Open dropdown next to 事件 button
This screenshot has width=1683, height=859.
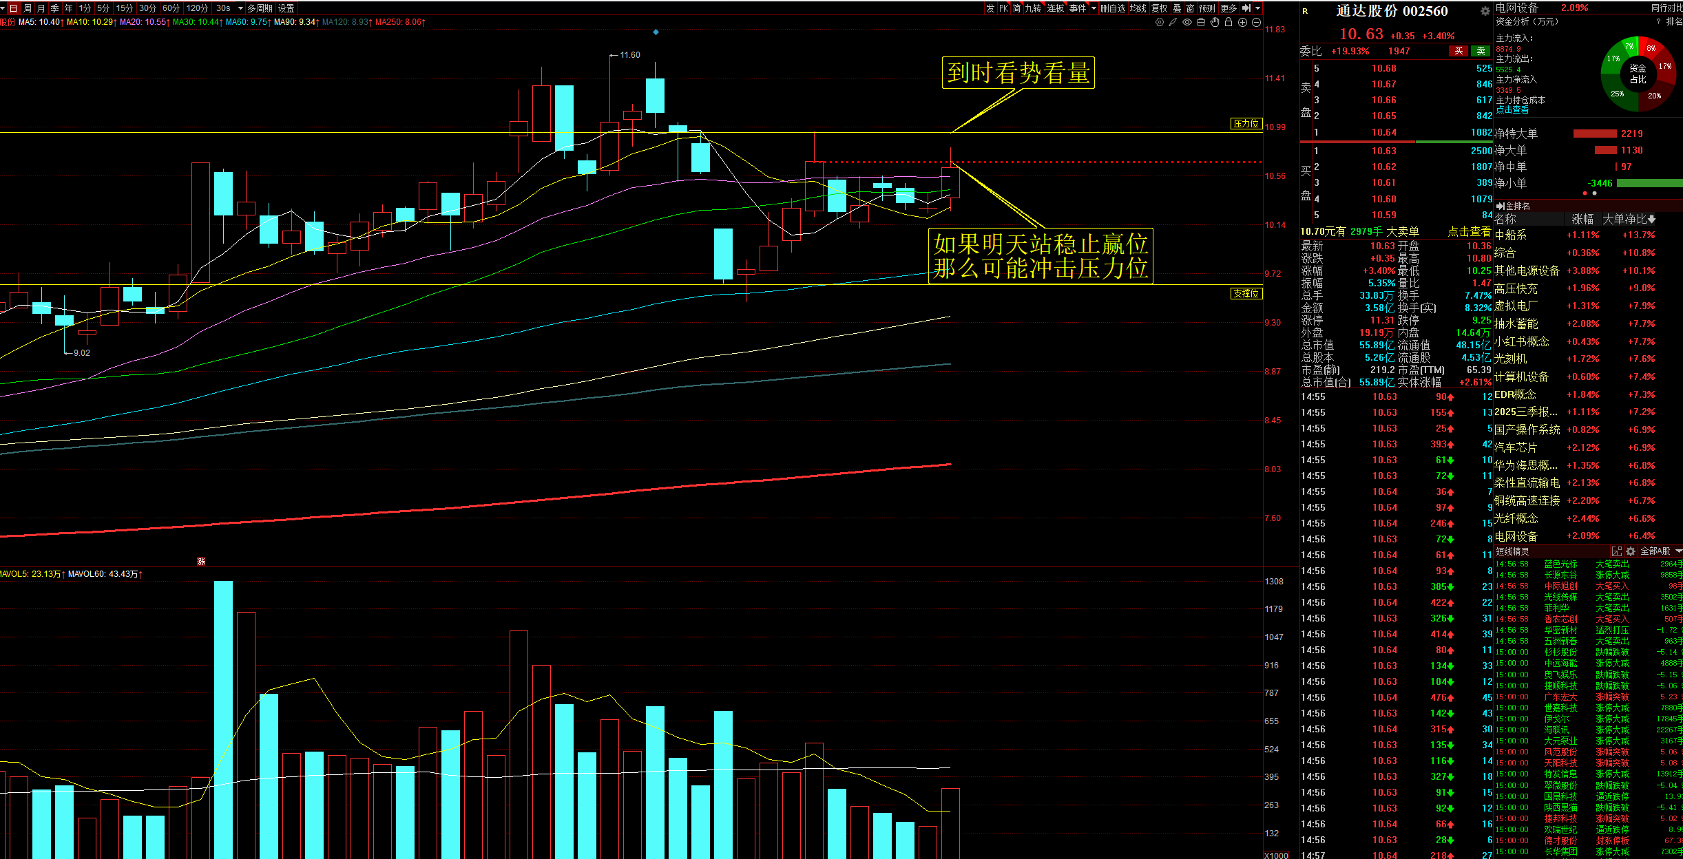(1094, 8)
